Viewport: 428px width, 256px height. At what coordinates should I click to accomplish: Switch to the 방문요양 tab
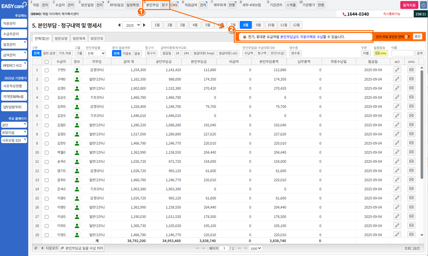coord(61,38)
